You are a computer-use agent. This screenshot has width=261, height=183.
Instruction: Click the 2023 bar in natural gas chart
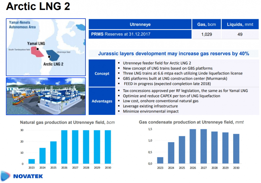[32, 161]
